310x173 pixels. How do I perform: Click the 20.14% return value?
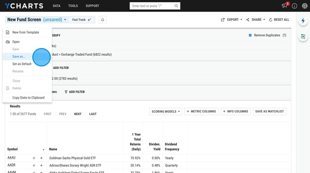136,165
